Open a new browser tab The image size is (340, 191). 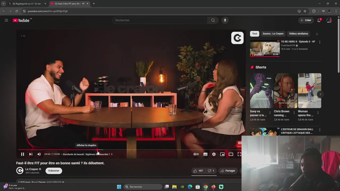coord(94,4)
